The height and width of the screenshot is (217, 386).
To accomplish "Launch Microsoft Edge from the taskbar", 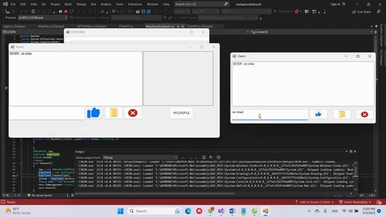I will coord(188,211).
